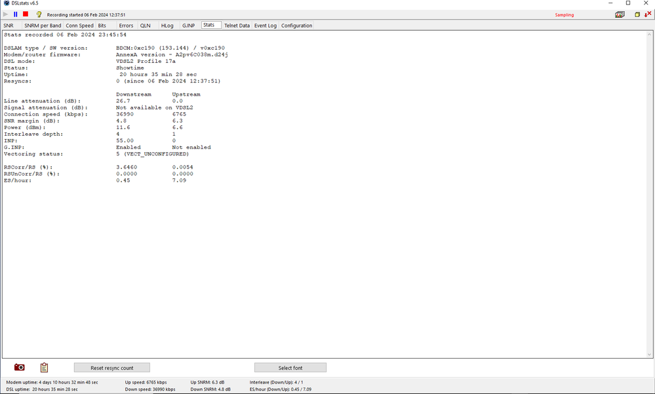Switch to SNRM per Band tab
Image resolution: width=655 pixels, height=394 pixels.
[43, 26]
